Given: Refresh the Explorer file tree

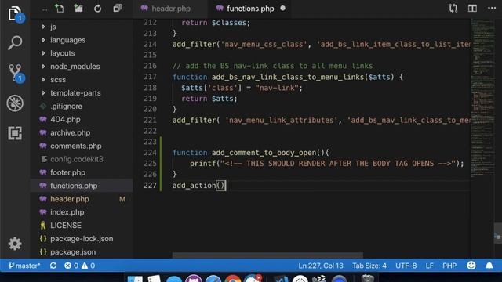Looking at the screenshot, I should tap(97, 9).
